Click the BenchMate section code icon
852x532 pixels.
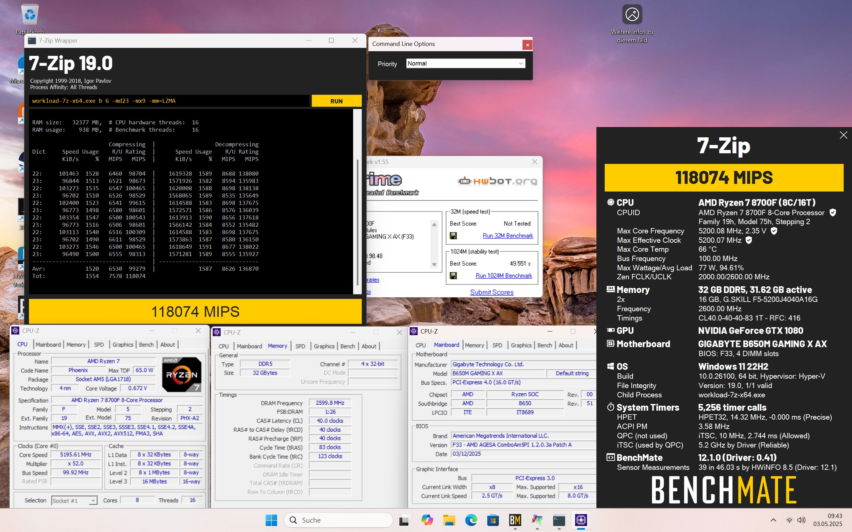tap(610, 458)
